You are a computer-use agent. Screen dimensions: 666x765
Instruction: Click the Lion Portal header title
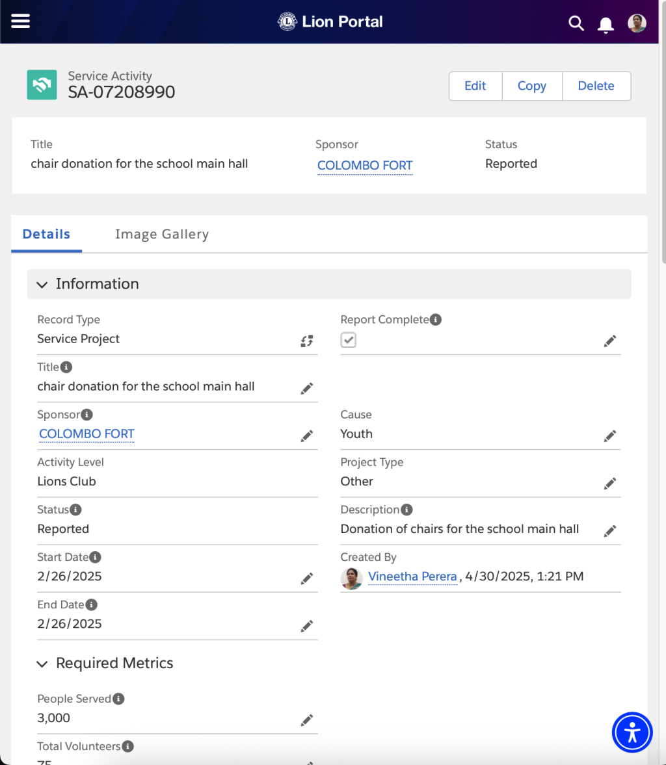pos(342,21)
